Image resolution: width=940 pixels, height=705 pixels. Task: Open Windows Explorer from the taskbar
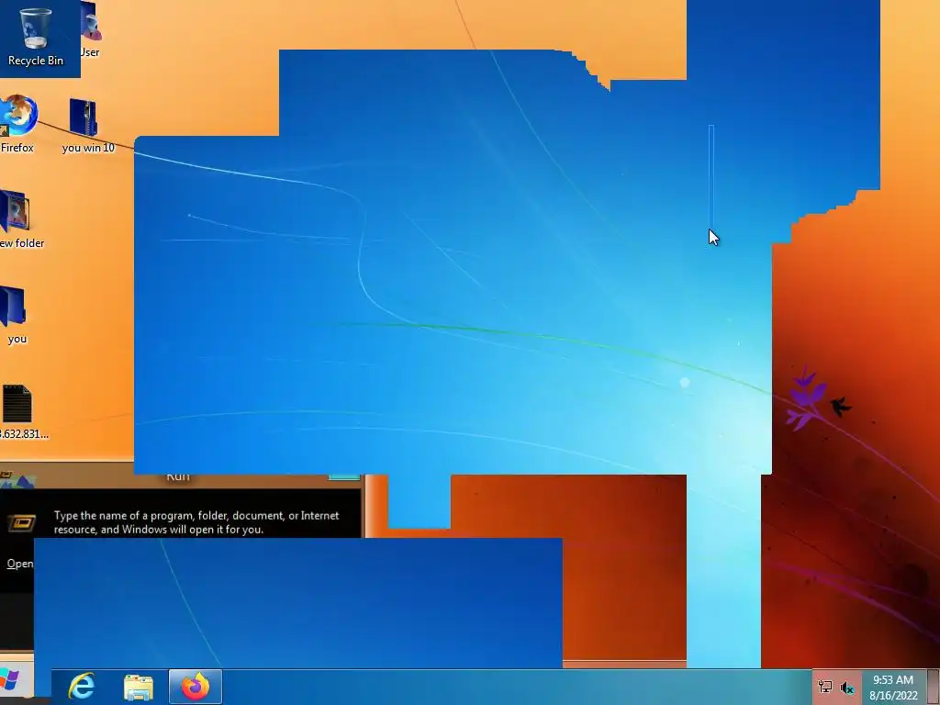tap(139, 687)
